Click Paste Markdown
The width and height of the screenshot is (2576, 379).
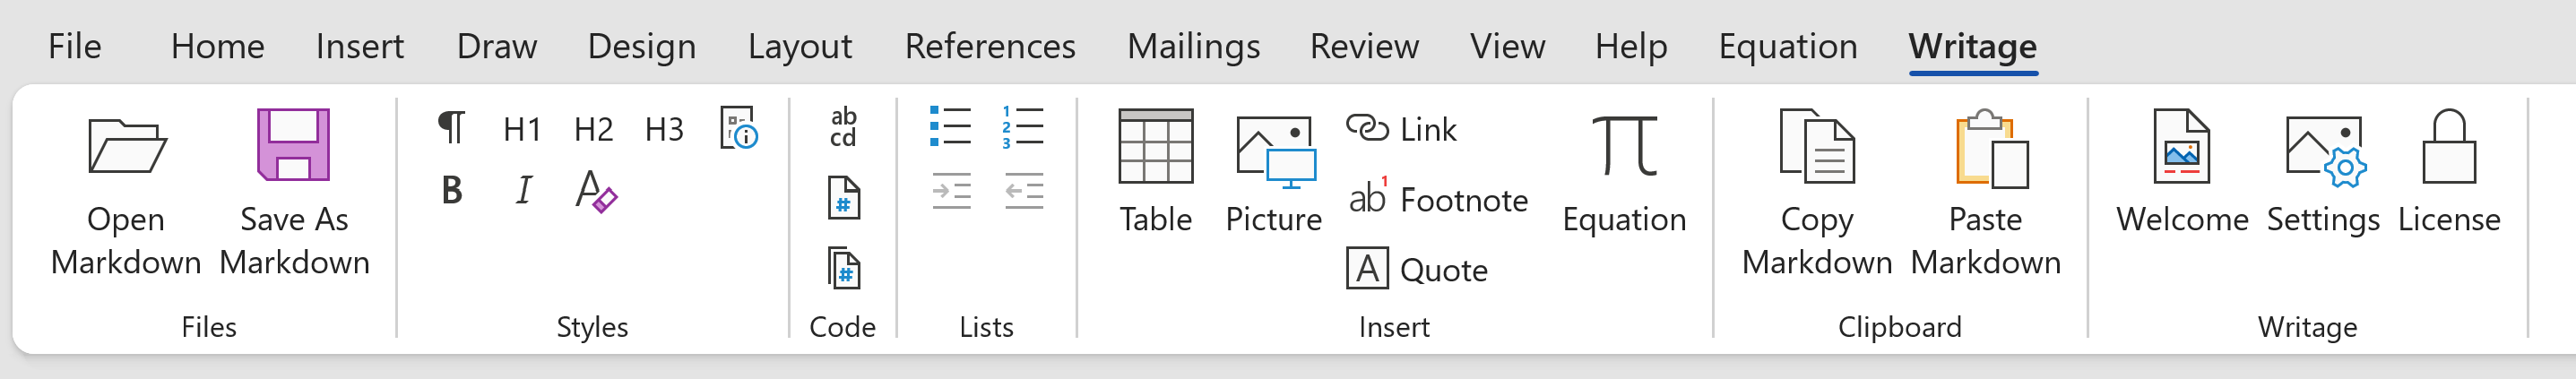[x=1985, y=193]
